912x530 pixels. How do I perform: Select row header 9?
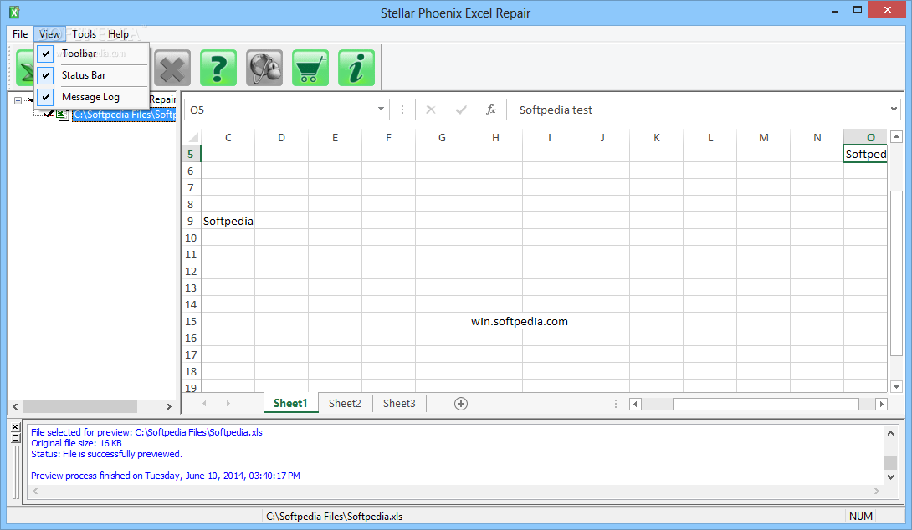tap(190, 221)
